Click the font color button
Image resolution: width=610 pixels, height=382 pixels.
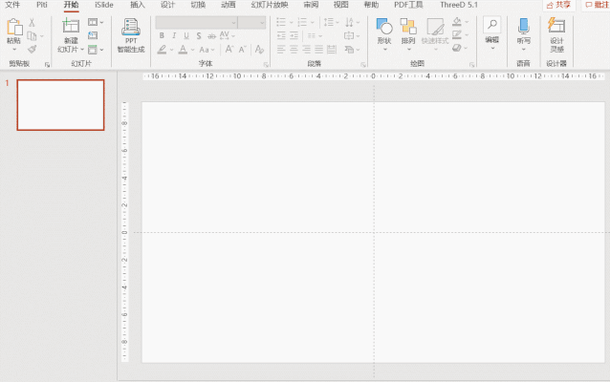(x=182, y=50)
